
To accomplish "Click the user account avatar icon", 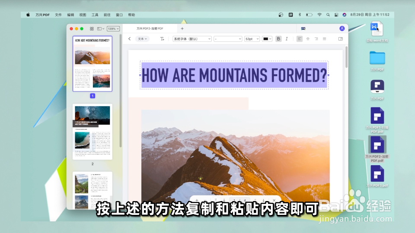I will [342, 28].
